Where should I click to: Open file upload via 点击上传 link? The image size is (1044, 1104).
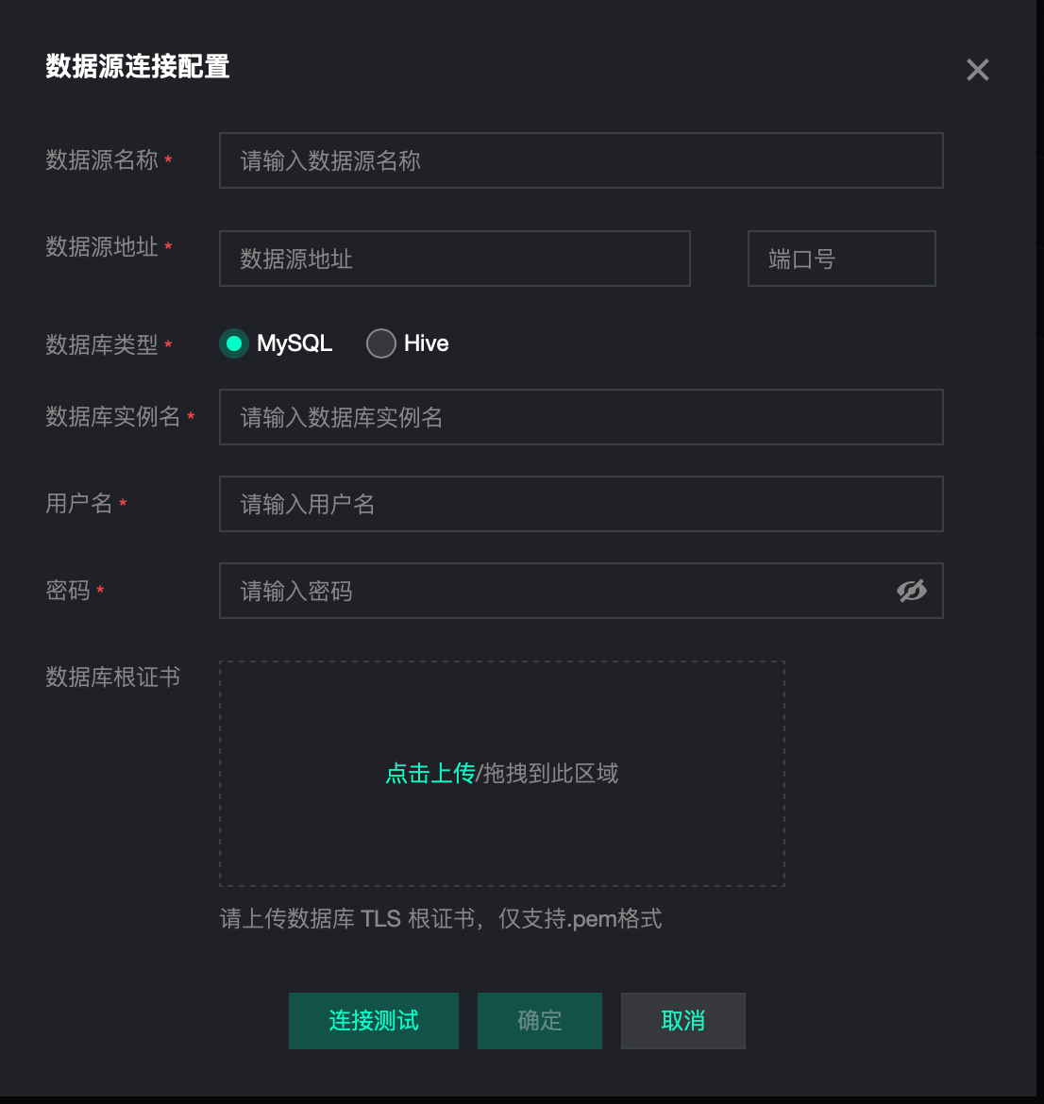(x=429, y=773)
